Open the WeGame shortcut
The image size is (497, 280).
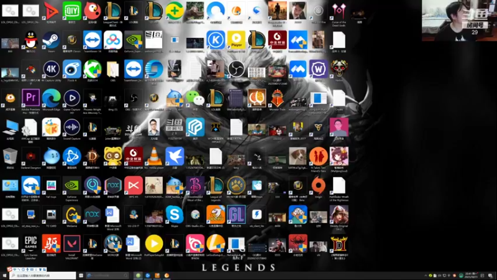click(71, 215)
